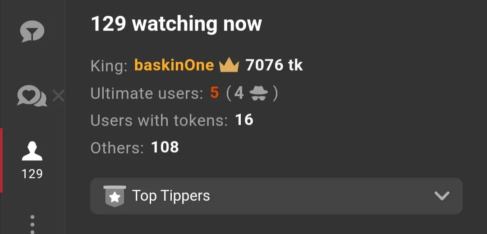Viewport: 487px width, 234px height.
Task: Click the 'King:' label text
Action: [109, 65]
